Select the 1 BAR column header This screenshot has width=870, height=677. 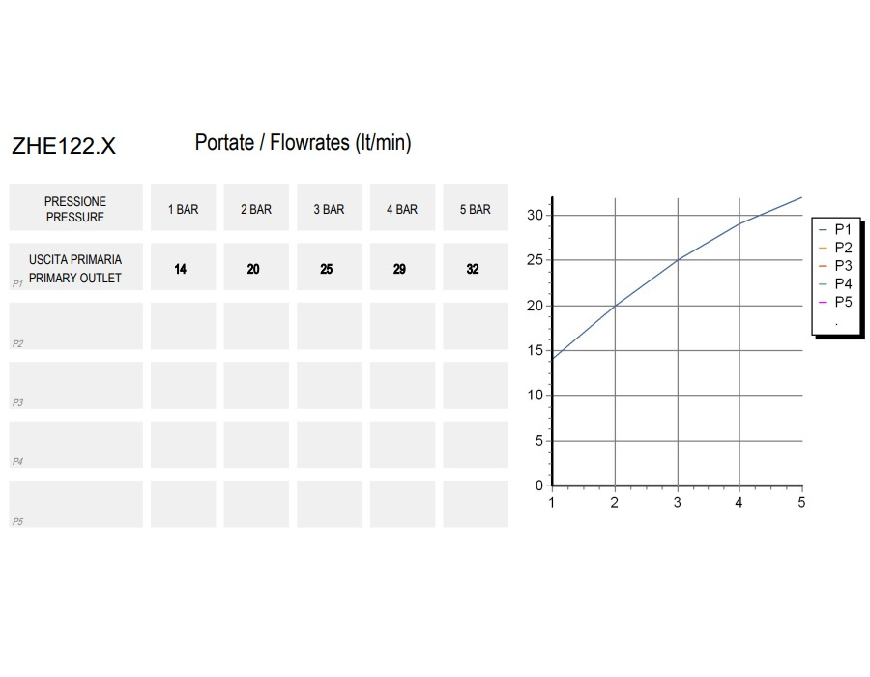click(x=183, y=207)
